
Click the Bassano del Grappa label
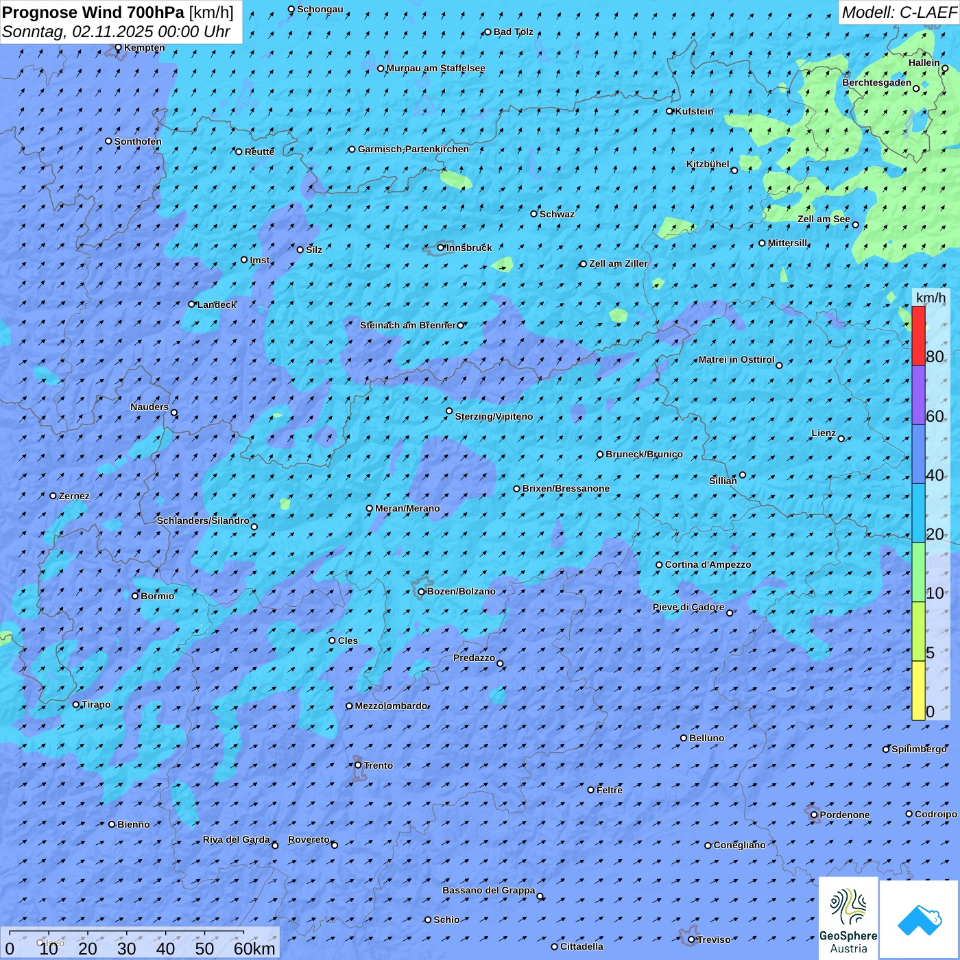489,890
